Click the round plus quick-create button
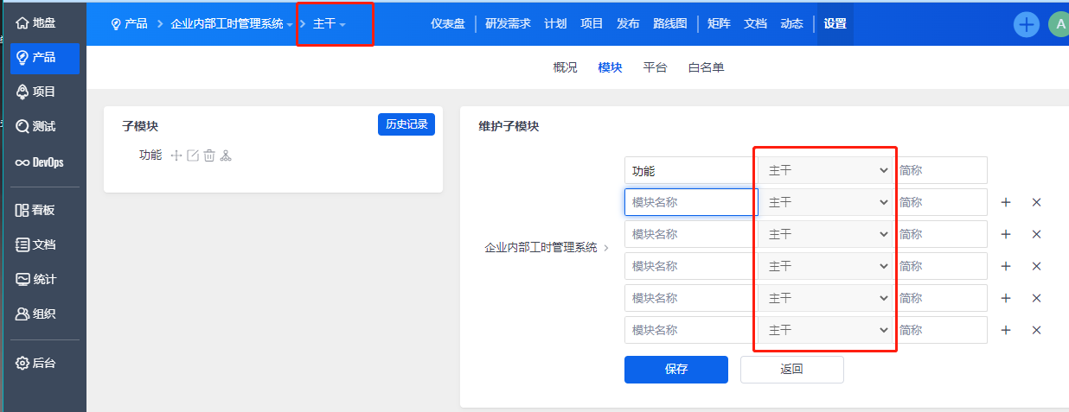 click(1027, 24)
